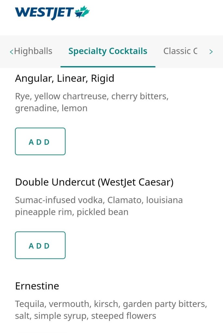The width and height of the screenshot is (223, 333).
Task: Select the Ernestine cocktail heading
Action: pos(37,286)
